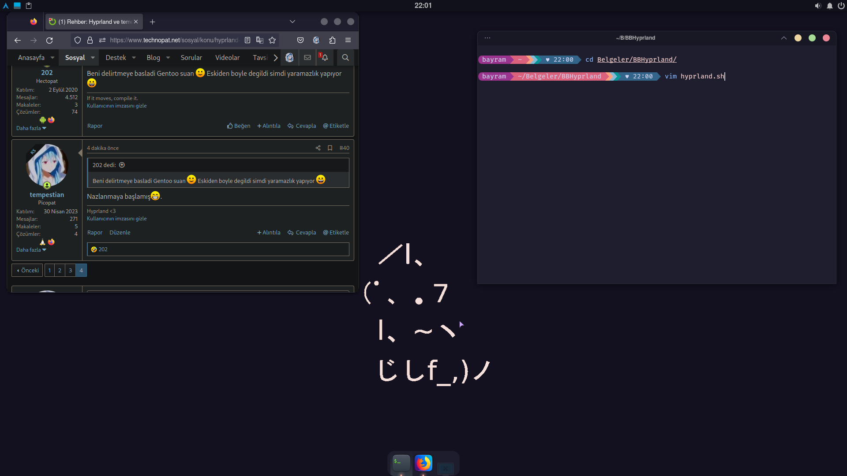Share post #40 via share icon
The image size is (847, 476).
318,148
